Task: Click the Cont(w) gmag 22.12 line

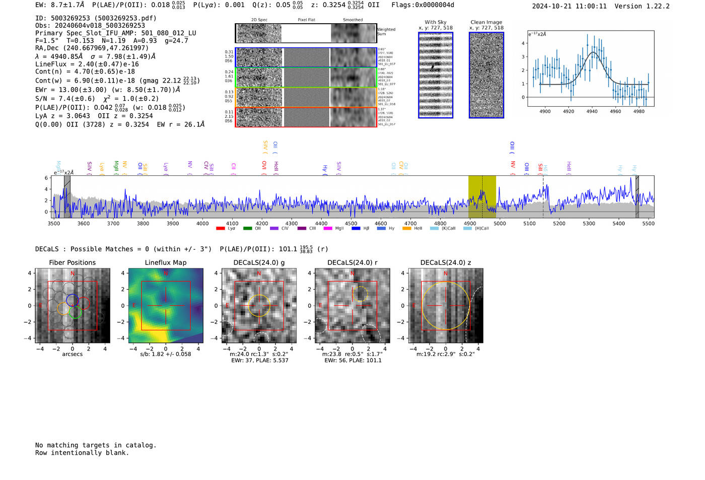Action: pyautogui.click(x=118, y=81)
